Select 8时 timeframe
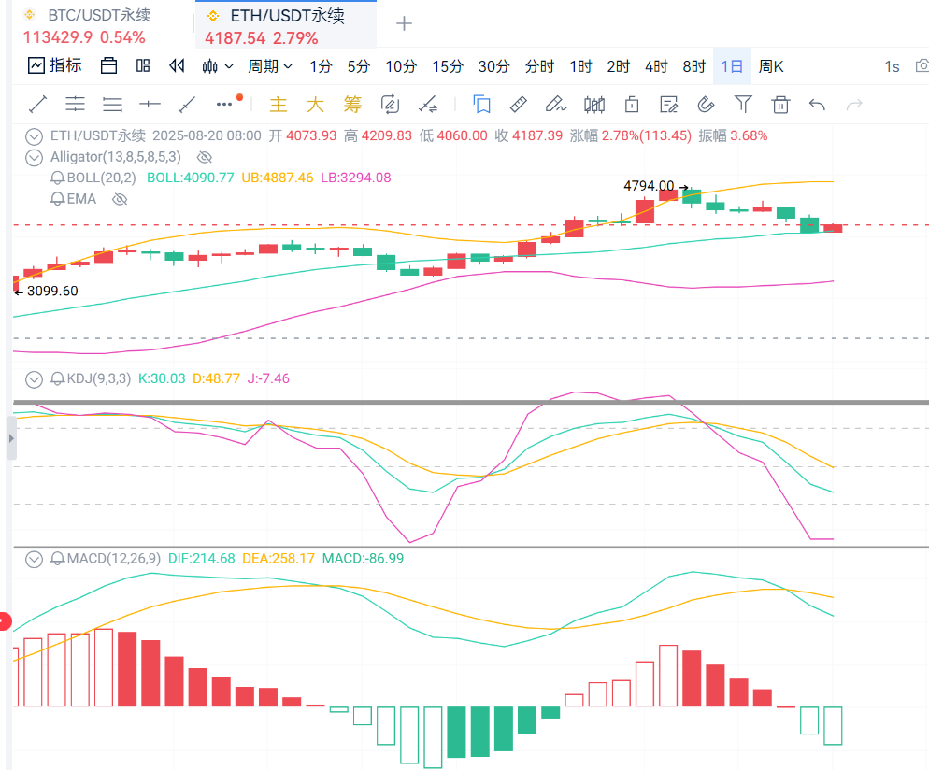 point(693,66)
